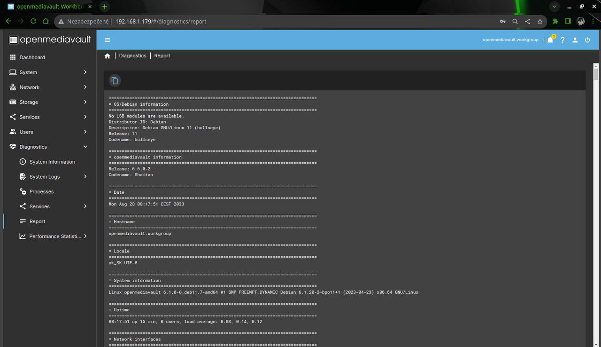The width and height of the screenshot is (601, 347).
Task: Open browser profile avatar
Action: pos(581,21)
